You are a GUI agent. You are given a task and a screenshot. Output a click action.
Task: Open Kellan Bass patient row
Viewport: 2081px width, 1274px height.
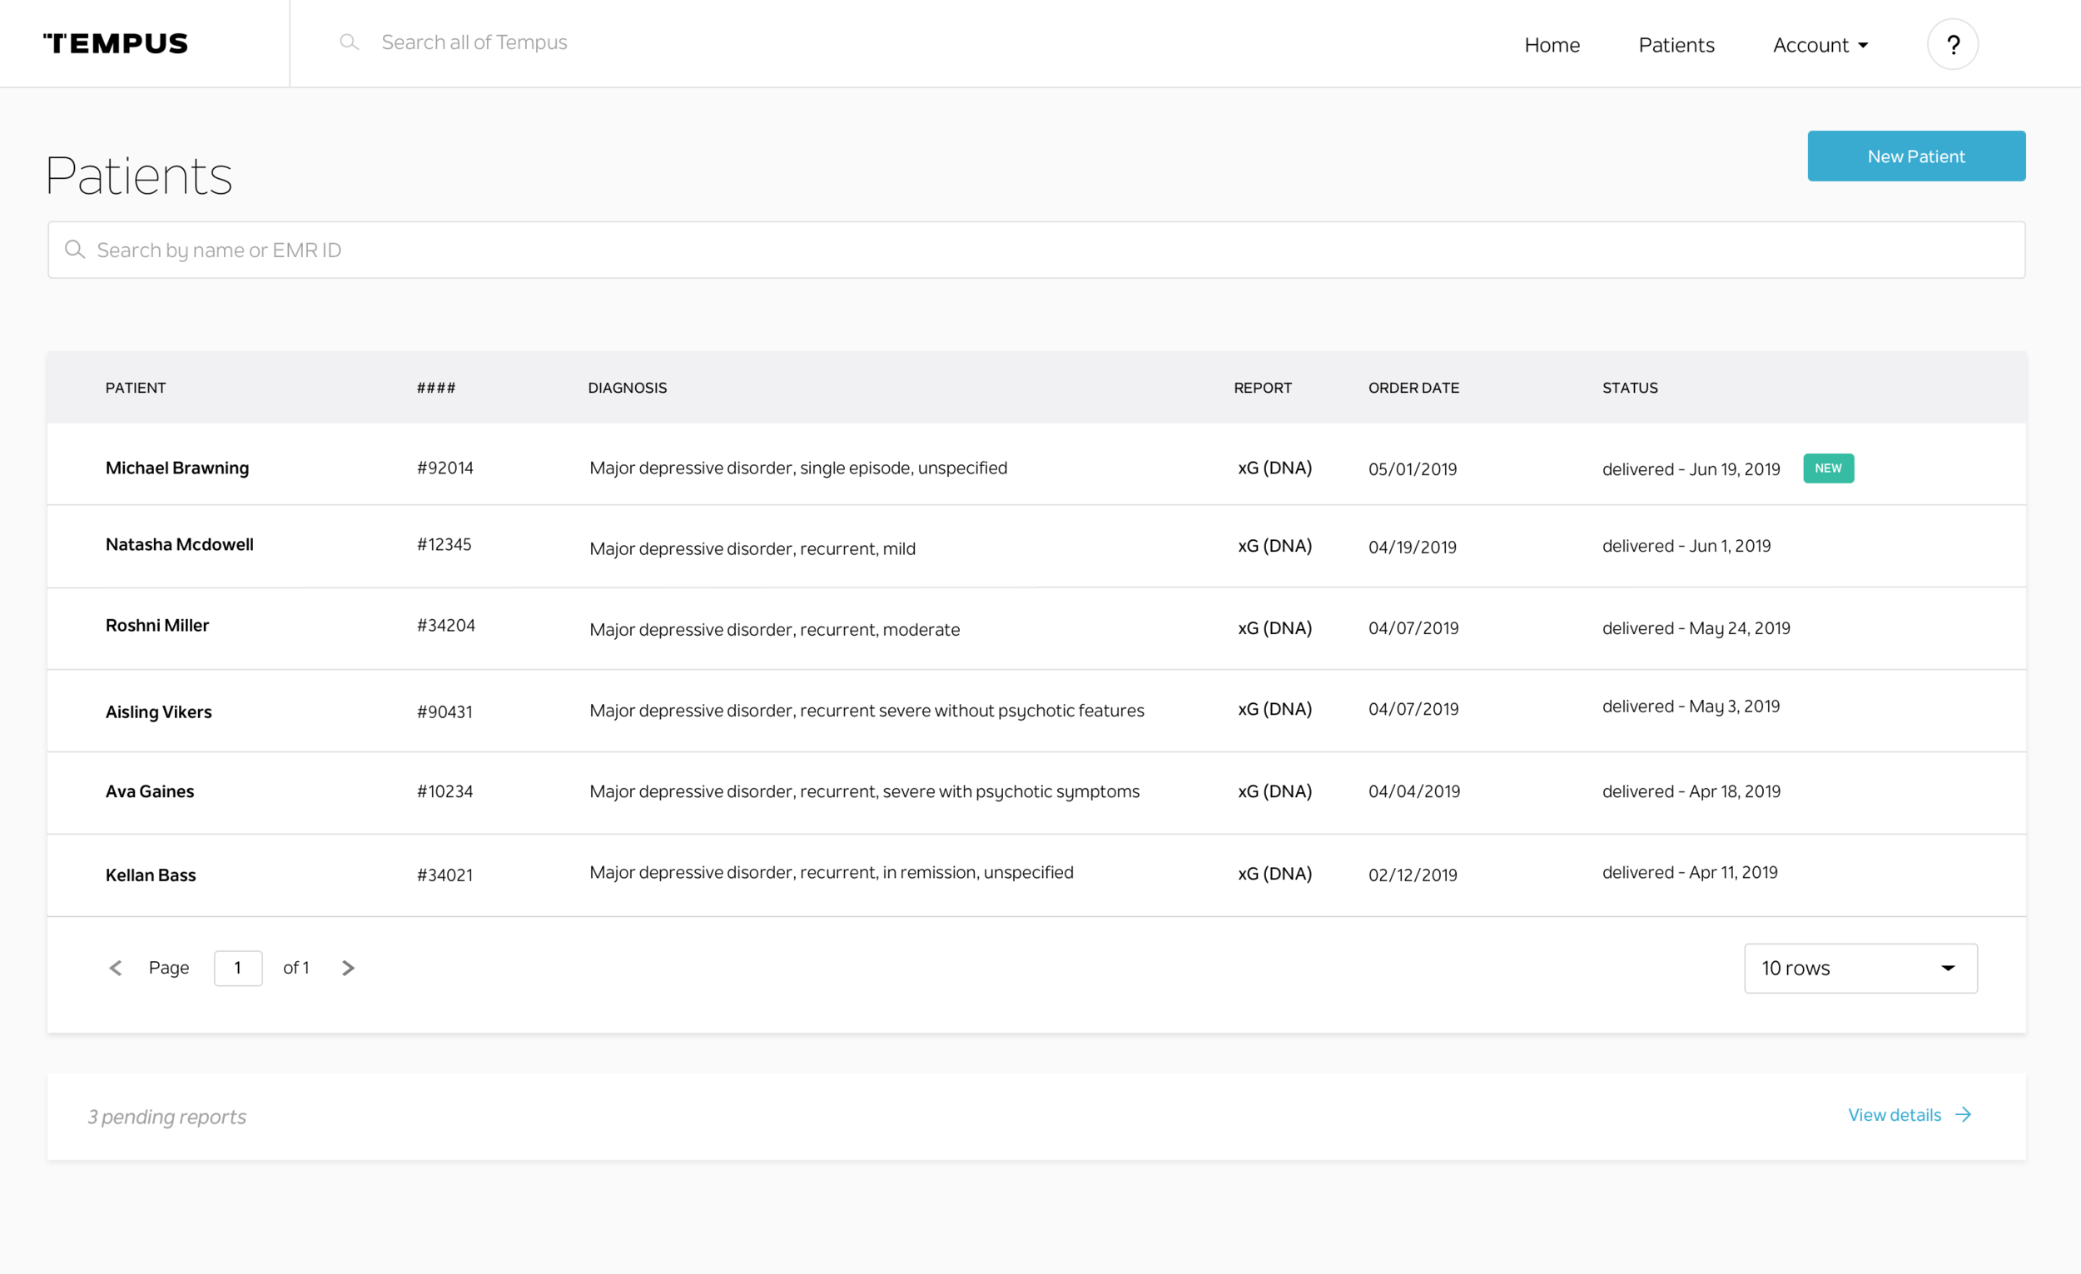tap(151, 875)
